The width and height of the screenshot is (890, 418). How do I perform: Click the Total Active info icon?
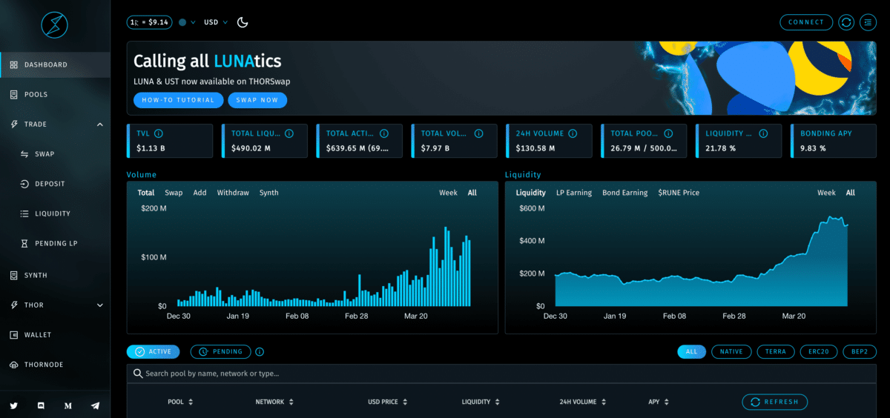[383, 133]
